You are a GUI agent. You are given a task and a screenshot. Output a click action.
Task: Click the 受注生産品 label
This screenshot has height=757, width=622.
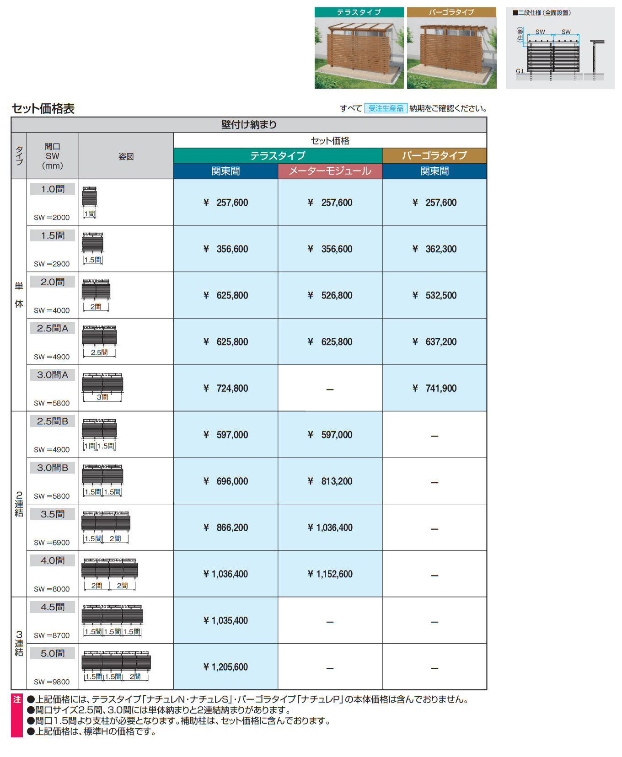tap(386, 108)
